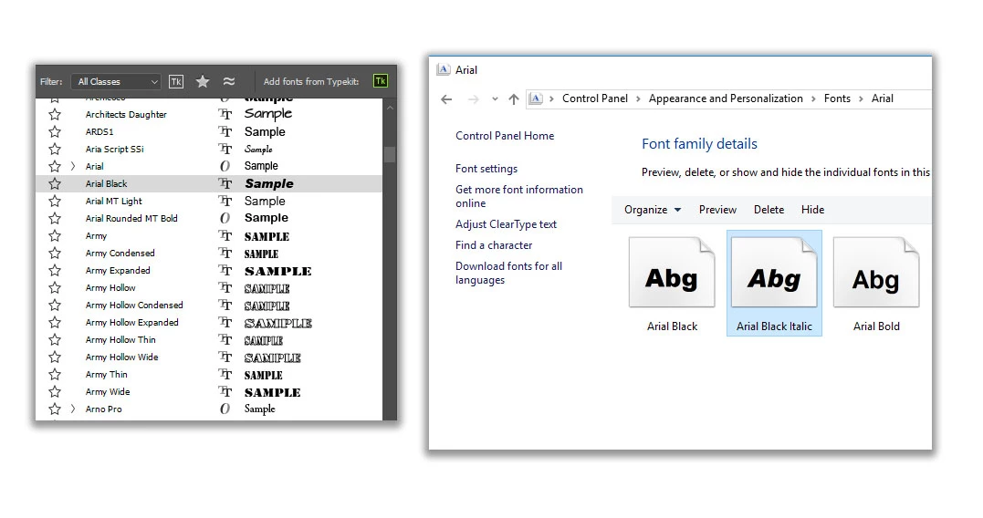Select the Architects Daughter font name
983x518 pixels.
[126, 115]
